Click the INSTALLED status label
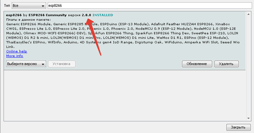This screenshot has width=254, height=133. pyautogui.click(x=103, y=15)
